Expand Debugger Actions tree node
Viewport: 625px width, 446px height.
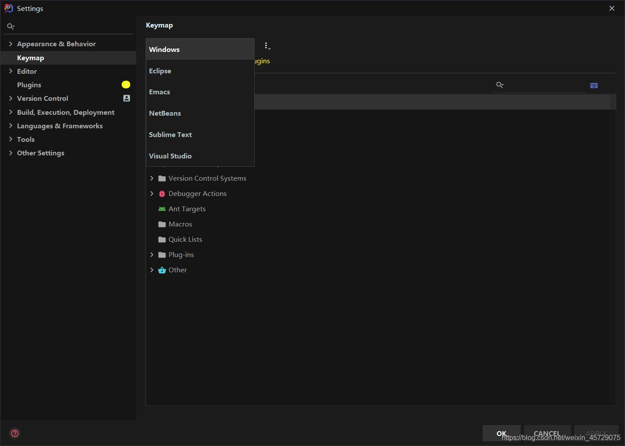152,194
